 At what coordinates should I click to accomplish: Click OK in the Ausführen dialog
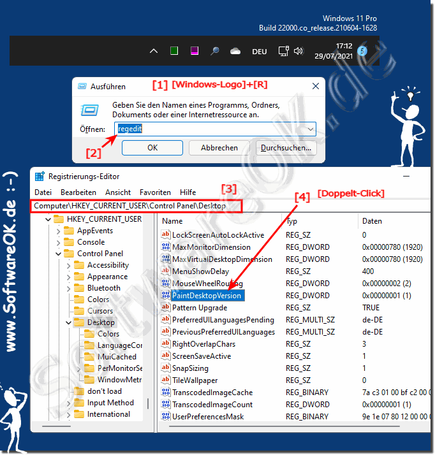152,148
